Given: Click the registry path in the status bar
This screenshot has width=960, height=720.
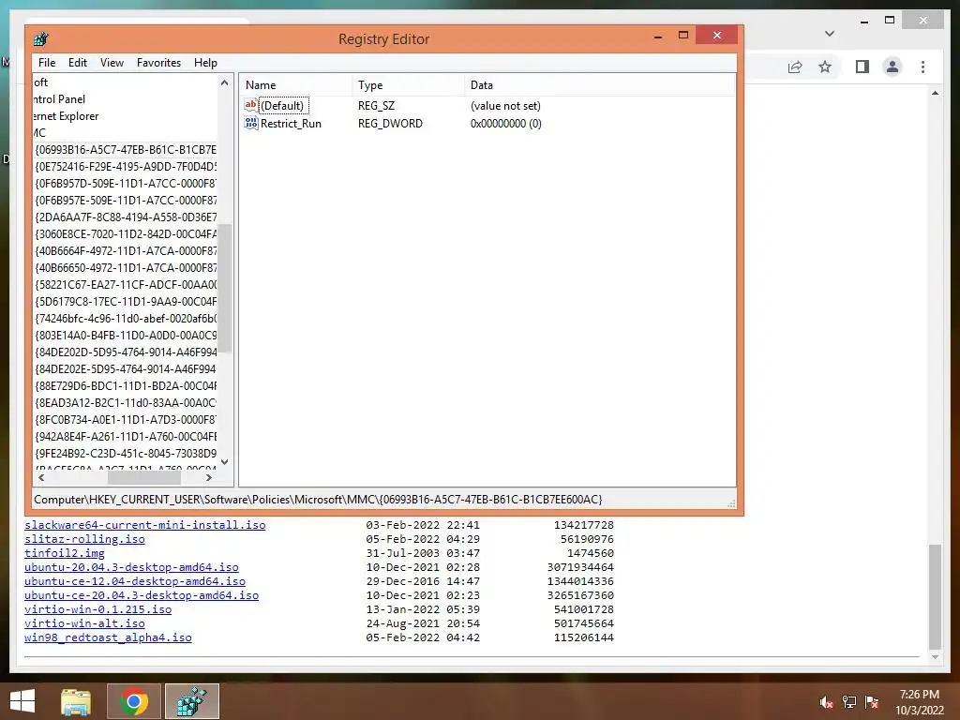Looking at the screenshot, I should [x=319, y=500].
